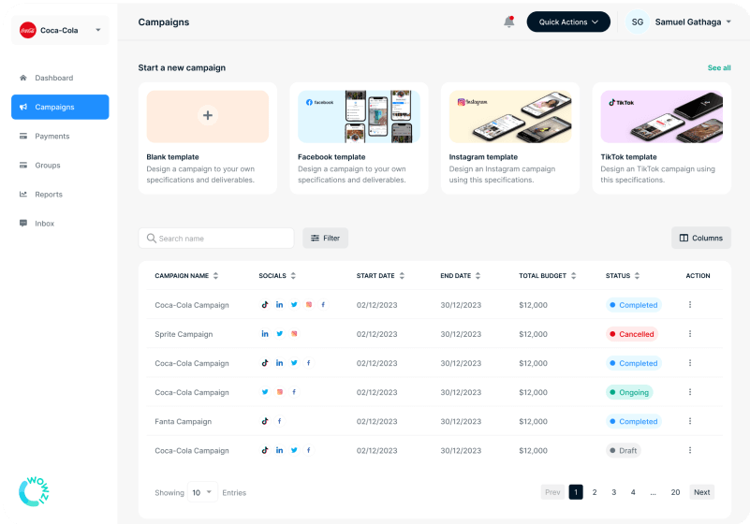Choose the Facebook template card
The width and height of the screenshot is (750, 524).
click(359, 138)
